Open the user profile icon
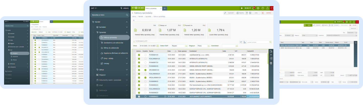This screenshot has height=105, width=363. [x=267, y=8]
